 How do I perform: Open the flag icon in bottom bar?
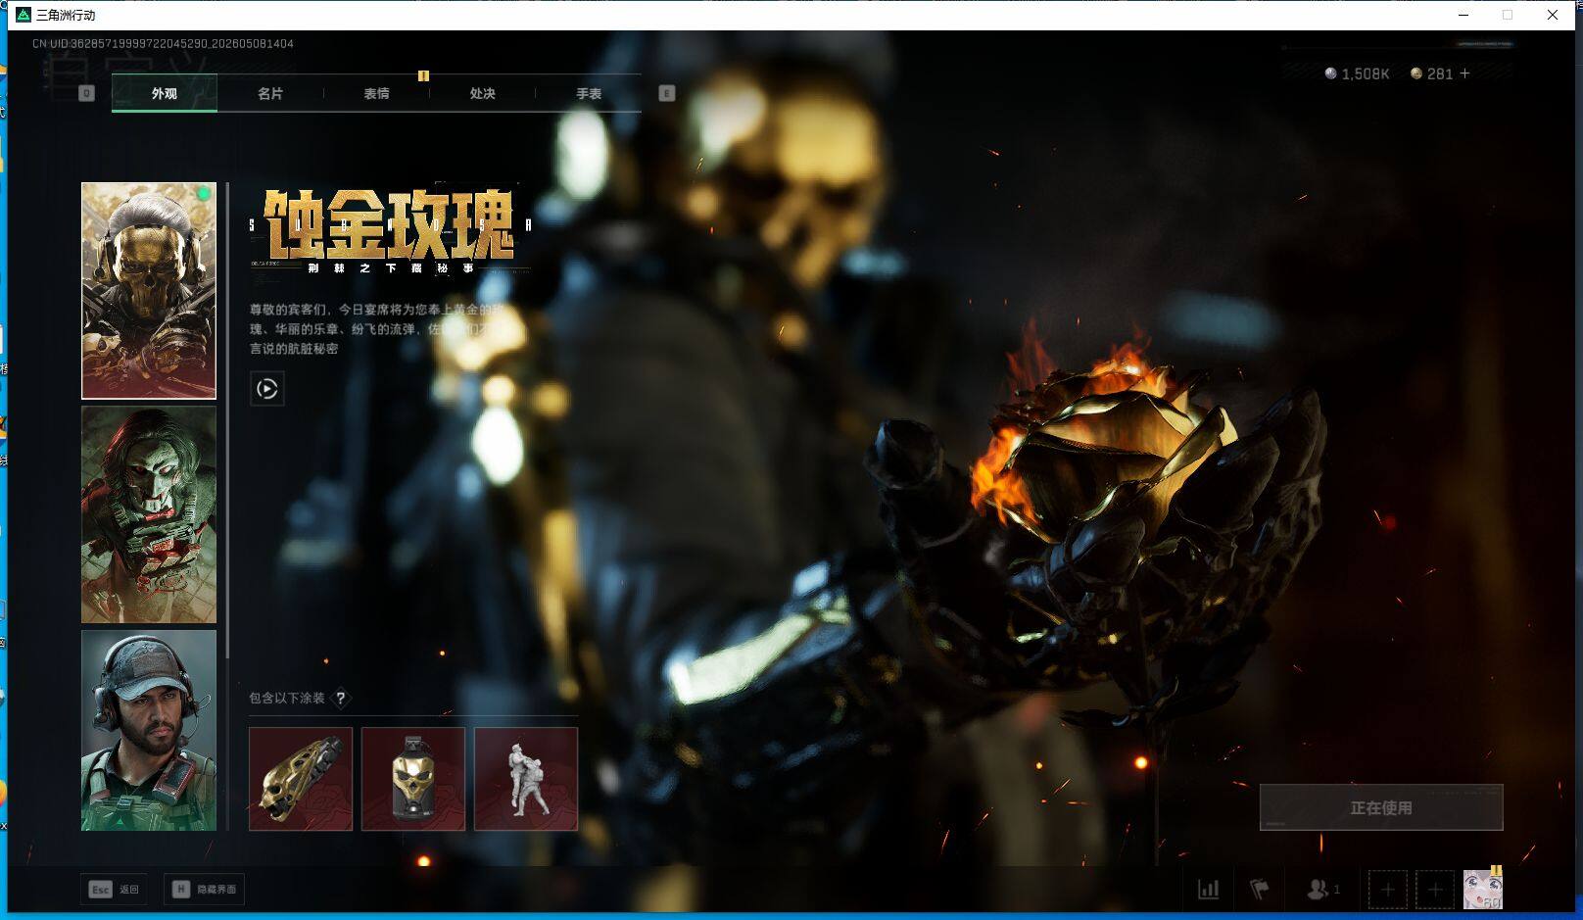pyautogui.click(x=1260, y=890)
